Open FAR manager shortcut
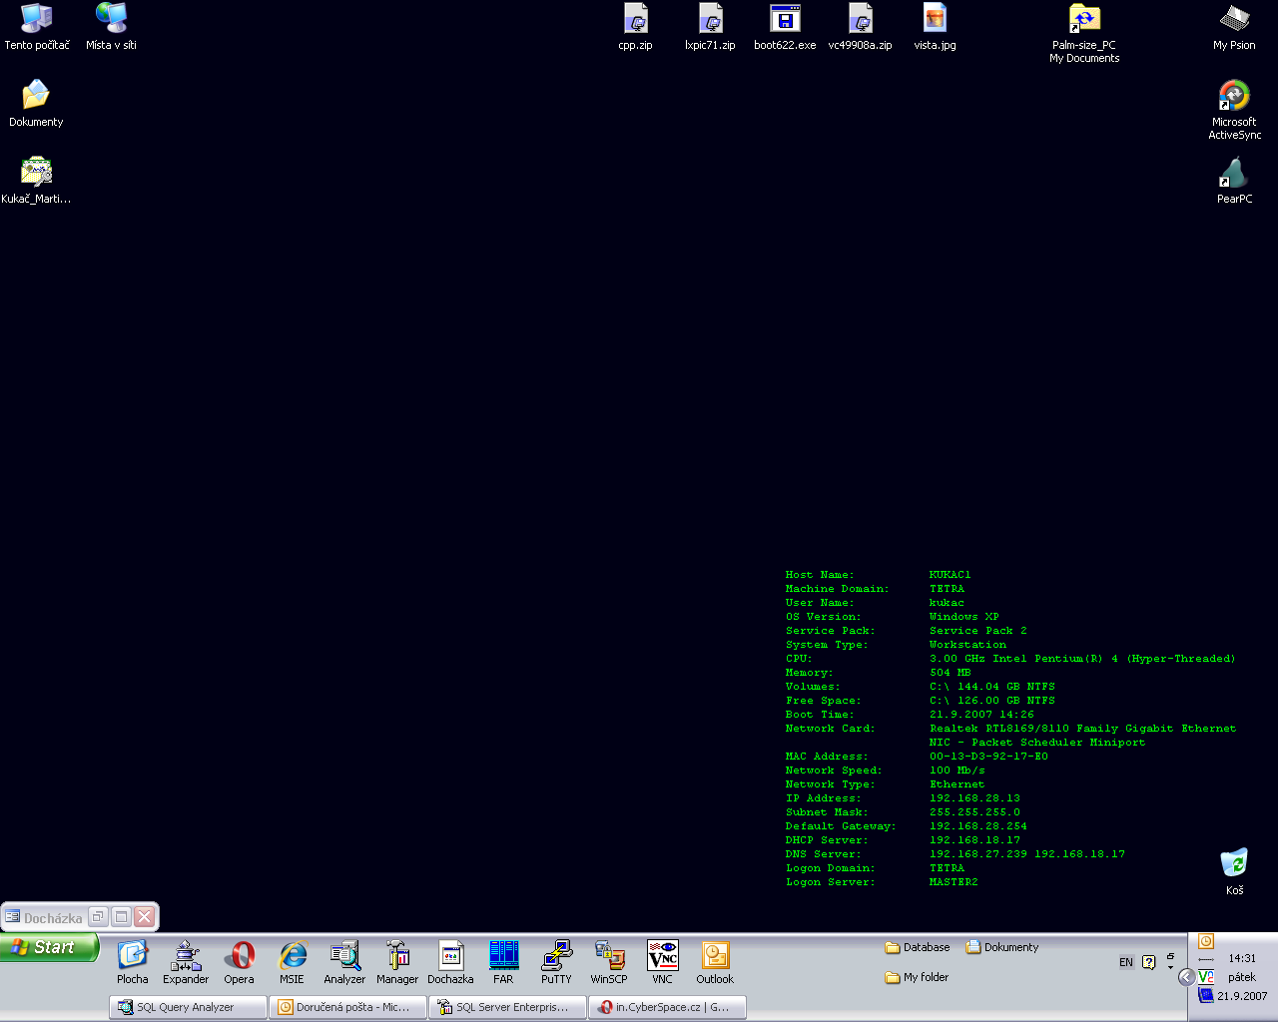Screen dimensions: 1278x1022 pos(503,956)
